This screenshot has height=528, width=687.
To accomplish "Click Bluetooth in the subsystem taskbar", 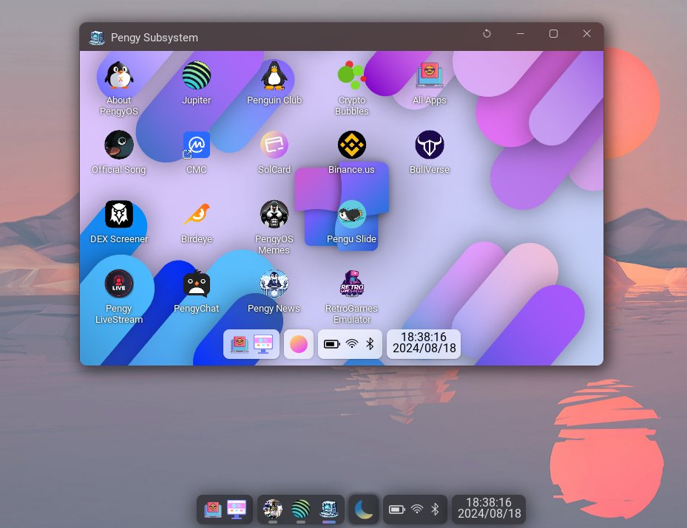I will tap(370, 344).
